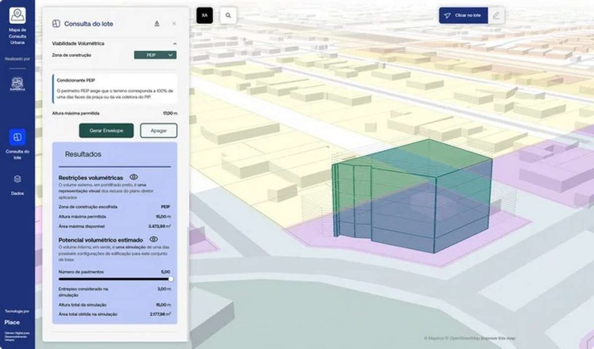Open Consulta do lote in the sidebar

[17, 137]
